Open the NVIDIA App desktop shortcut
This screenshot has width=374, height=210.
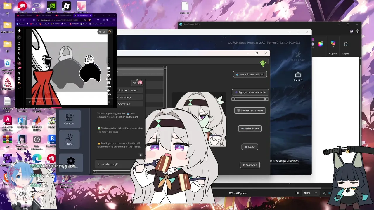tap(52, 8)
